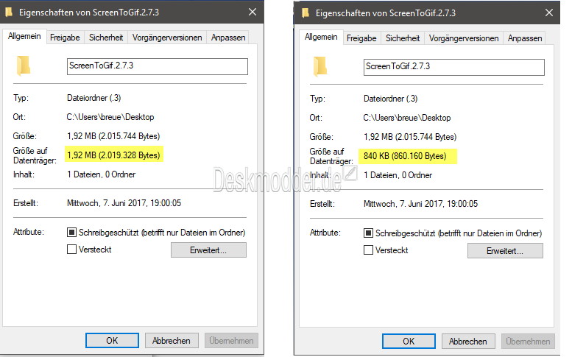This screenshot has height=357, width=572.
Task: Toggle Schreibgeschützt checkbox in left dialog
Action: click(72, 233)
